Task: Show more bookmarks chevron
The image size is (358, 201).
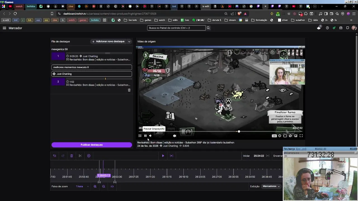Action: 351,20
